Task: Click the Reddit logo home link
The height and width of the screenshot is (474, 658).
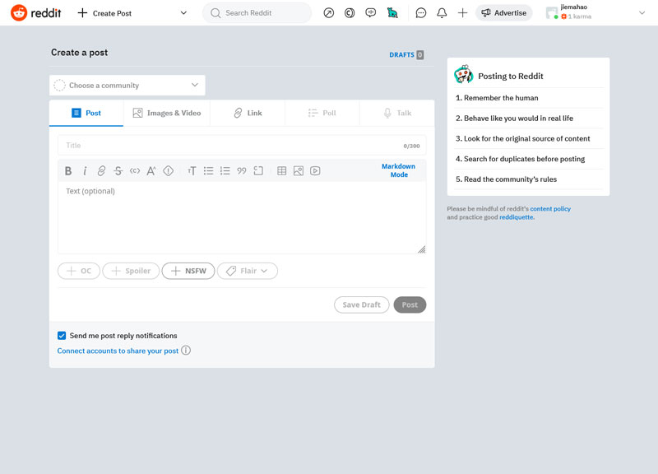Action: pos(36,13)
